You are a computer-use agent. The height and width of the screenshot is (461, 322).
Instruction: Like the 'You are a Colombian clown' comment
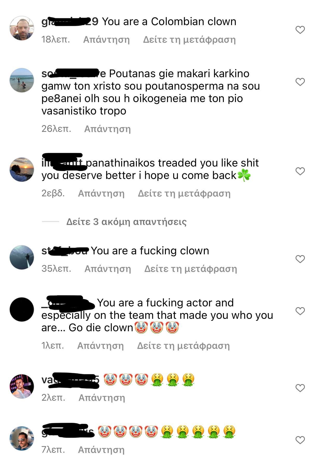300,30
